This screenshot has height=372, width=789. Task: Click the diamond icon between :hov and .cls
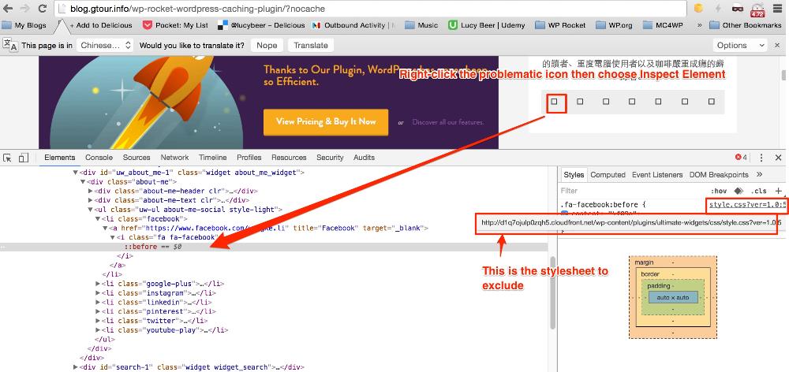click(x=739, y=191)
